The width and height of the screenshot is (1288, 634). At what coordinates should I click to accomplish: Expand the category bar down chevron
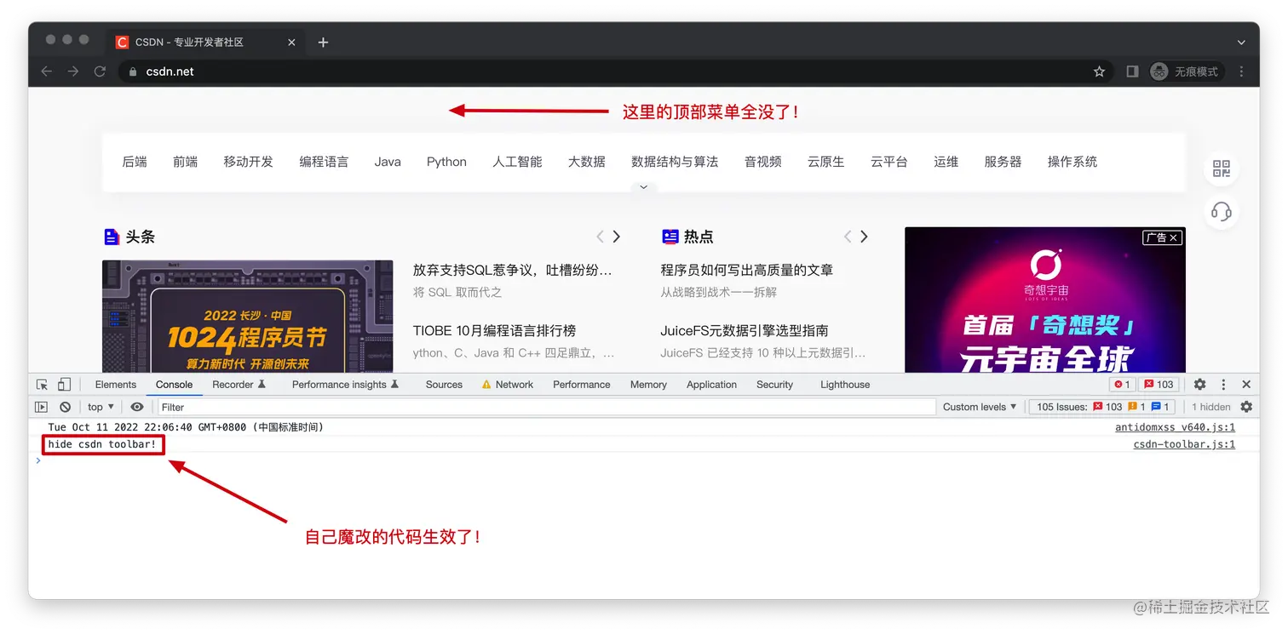643,186
